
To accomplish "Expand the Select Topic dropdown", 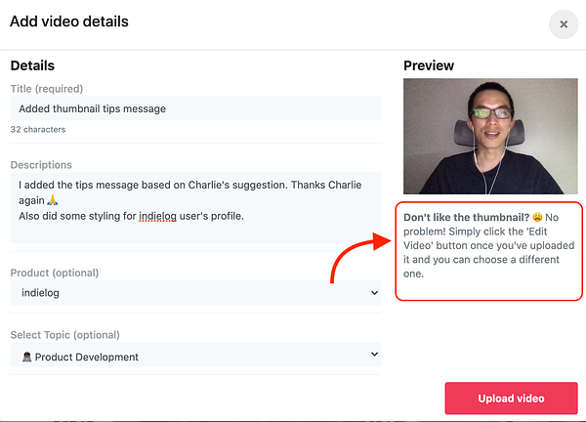I will pyautogui.click(x=196, y=355).
